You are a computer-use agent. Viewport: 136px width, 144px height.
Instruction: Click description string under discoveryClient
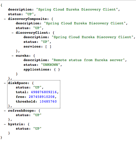[93, 37]
